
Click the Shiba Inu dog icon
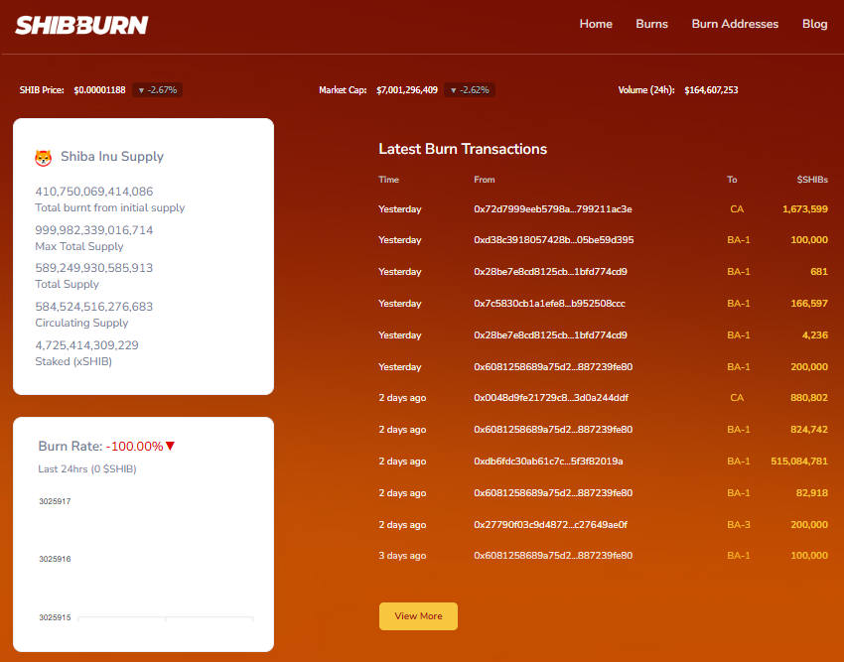coord(44,157)
